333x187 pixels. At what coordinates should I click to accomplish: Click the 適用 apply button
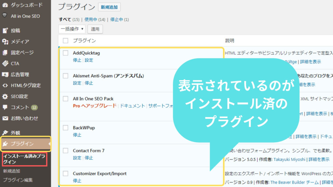click(95, 29)
